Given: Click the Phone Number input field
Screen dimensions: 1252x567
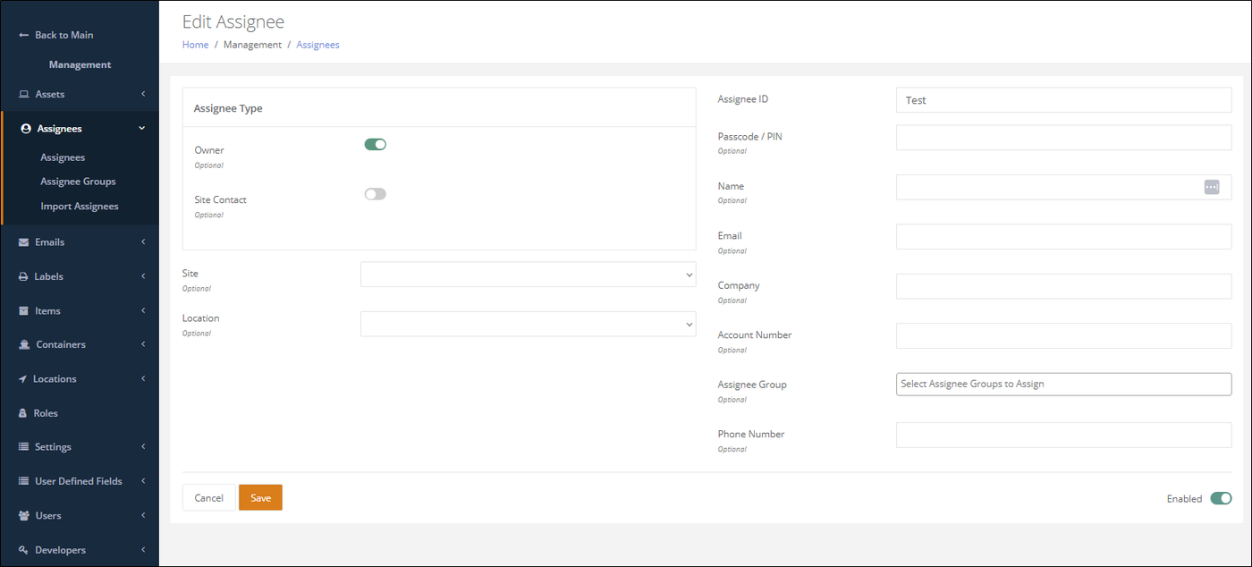Looking at the screenshot, I should pyautogui.click(x=1063, y=436).
